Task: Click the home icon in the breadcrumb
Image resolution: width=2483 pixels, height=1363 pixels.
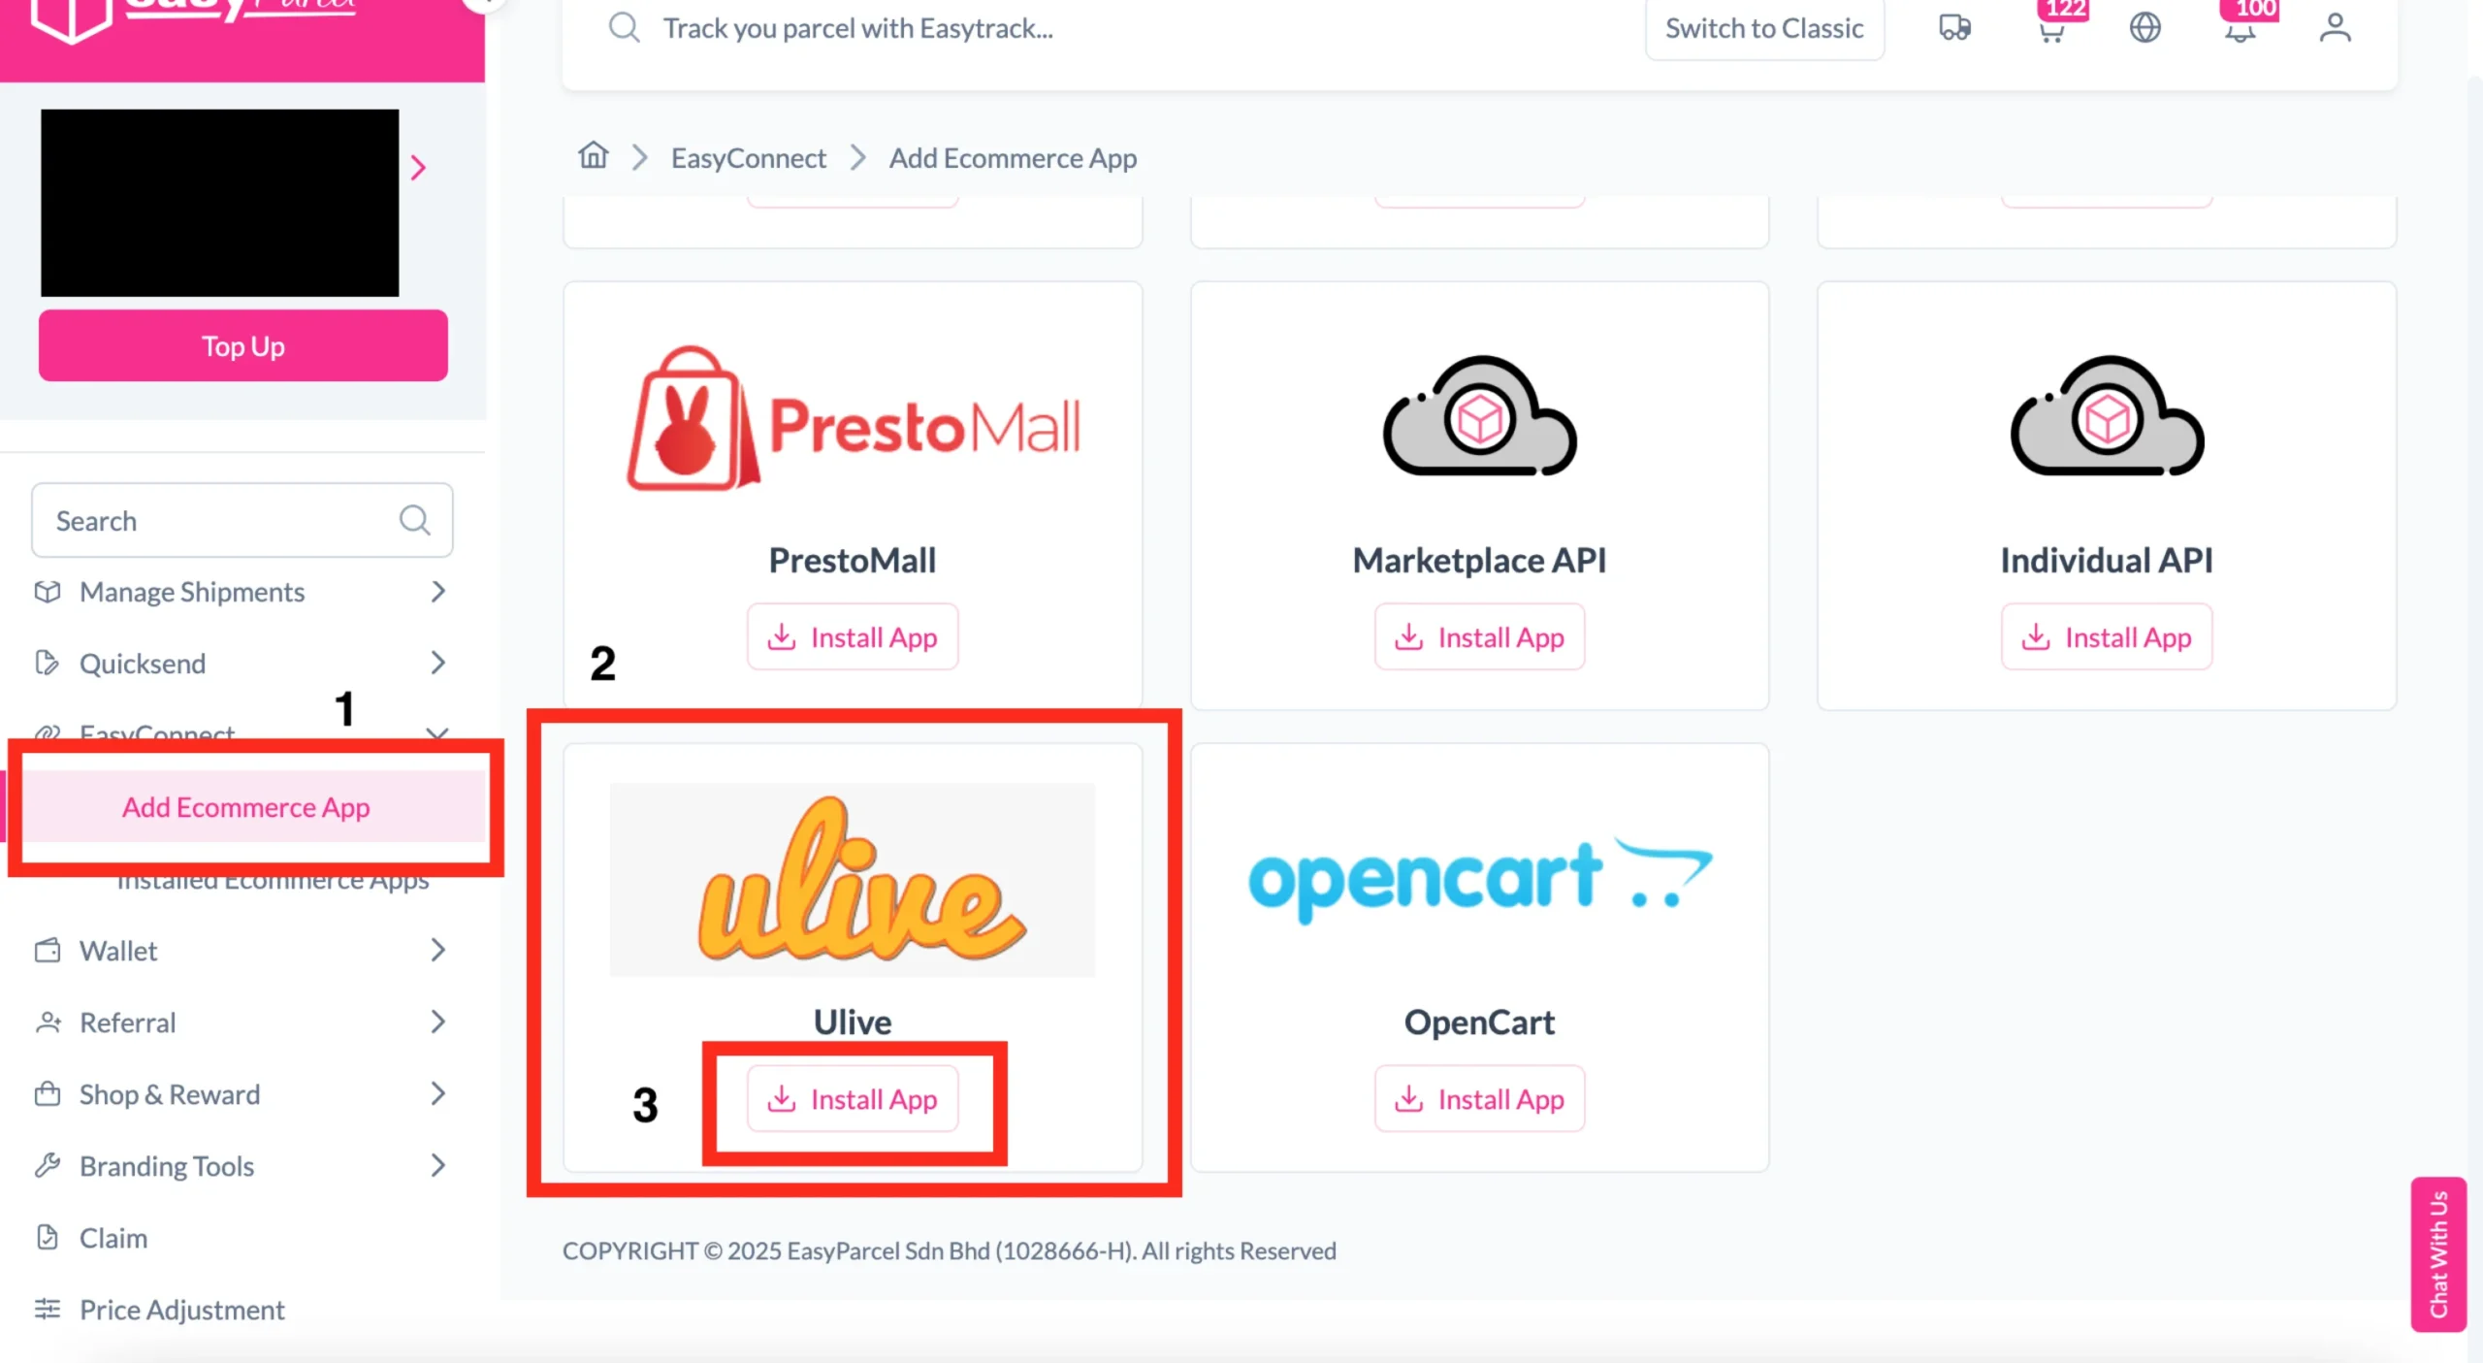Action: (x=593, y=156)
